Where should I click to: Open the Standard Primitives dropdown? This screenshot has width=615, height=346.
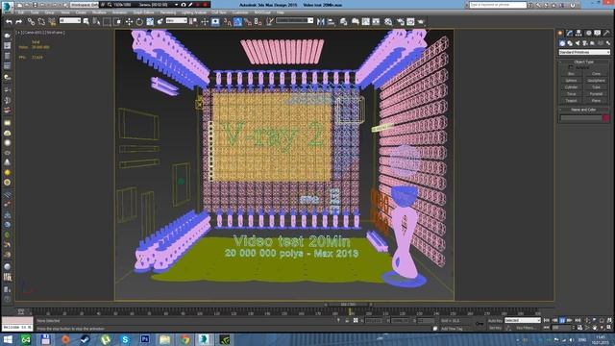tap(584, 52)
